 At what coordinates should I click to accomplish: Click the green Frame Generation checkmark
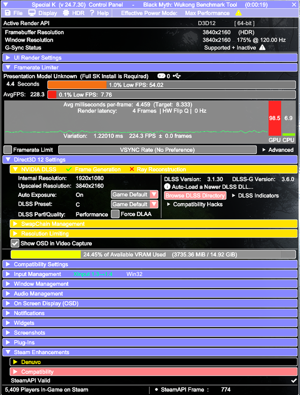coord(68,169)
